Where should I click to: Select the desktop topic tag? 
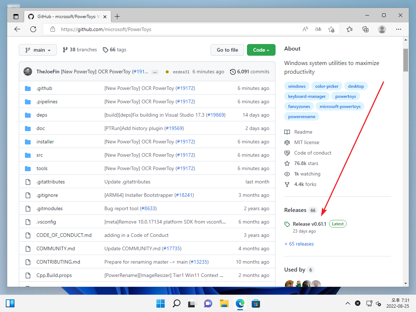click(x=356, y=86)
